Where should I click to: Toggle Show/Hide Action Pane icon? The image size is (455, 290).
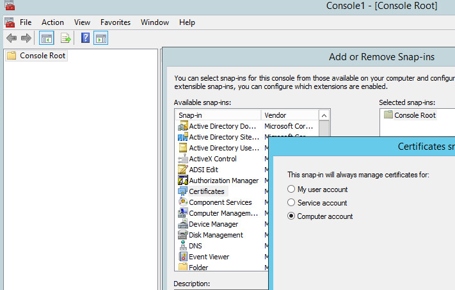coord(100,38)
